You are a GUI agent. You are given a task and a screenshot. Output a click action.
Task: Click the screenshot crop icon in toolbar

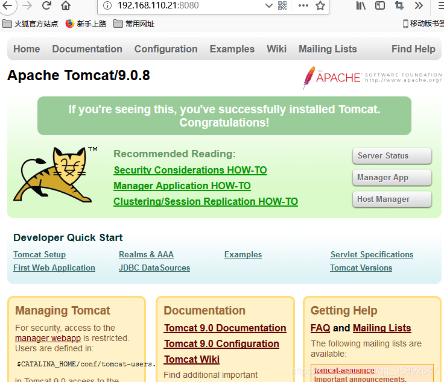point(399,5)
